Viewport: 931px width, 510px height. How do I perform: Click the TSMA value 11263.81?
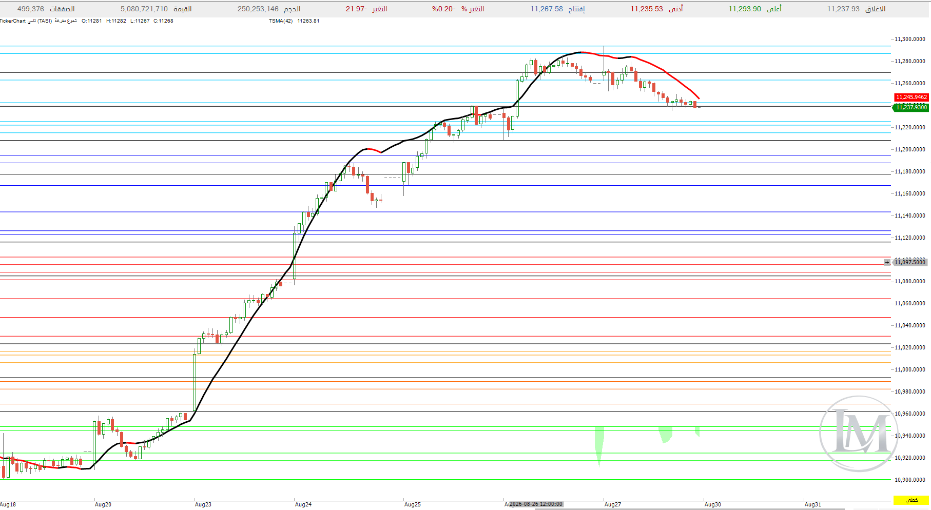[308, 21]
